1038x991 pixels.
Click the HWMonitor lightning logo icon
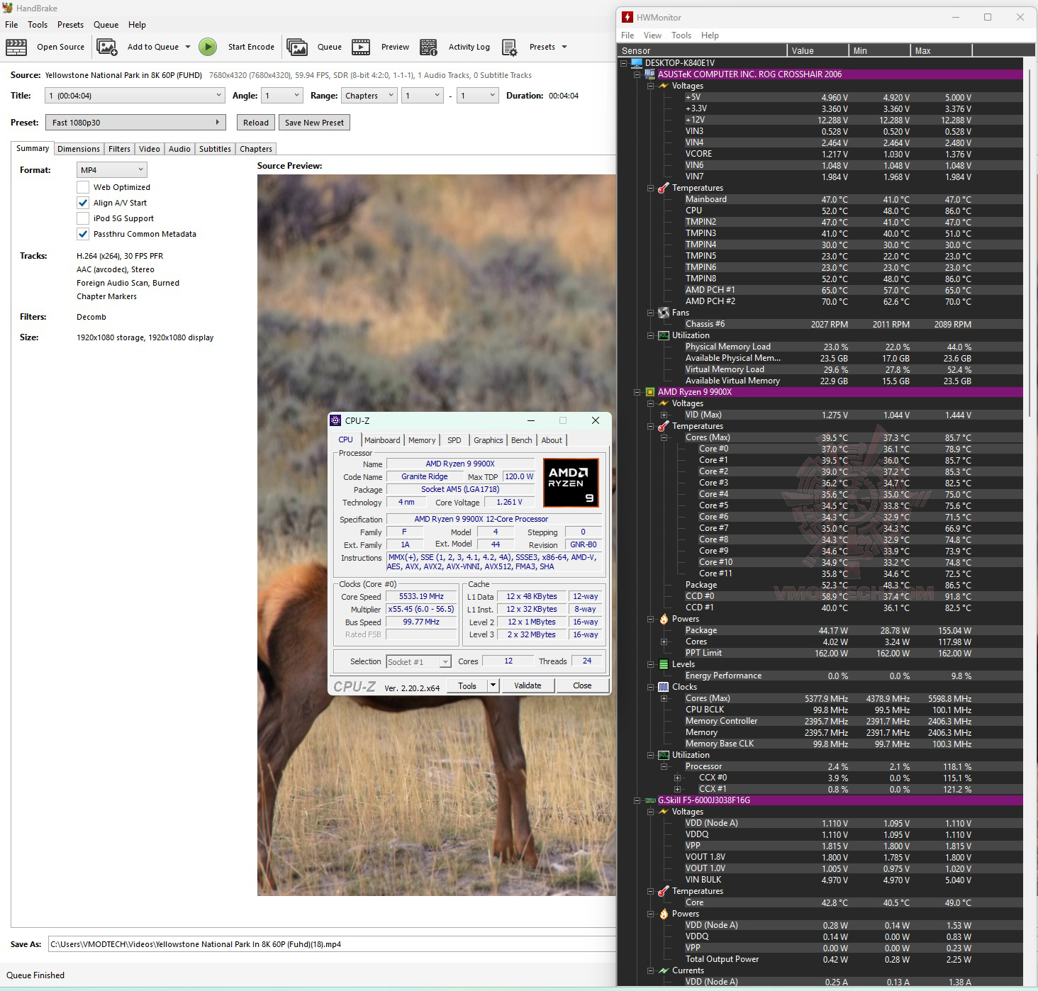click(x=627, y=17)
